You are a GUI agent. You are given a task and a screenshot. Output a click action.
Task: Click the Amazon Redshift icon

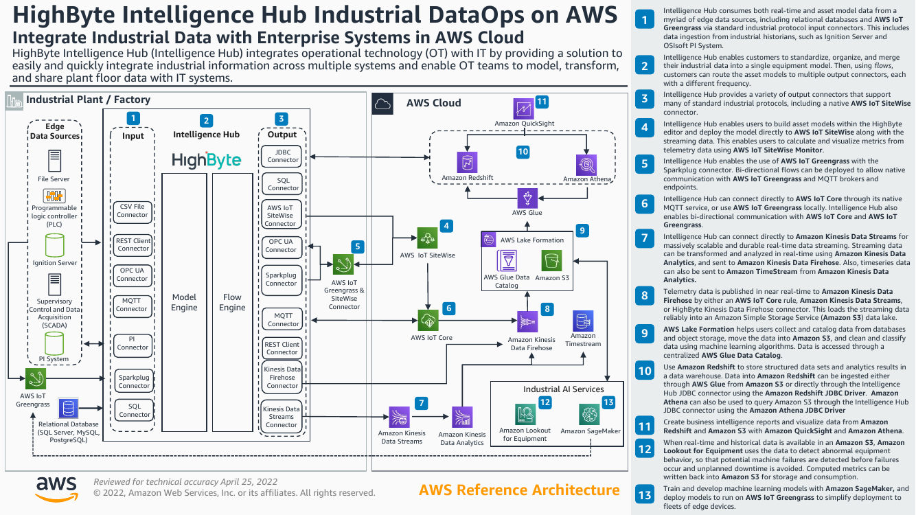tap(467, 163)
